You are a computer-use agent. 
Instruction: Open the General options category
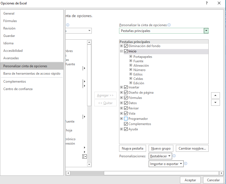tap(9, 13)
